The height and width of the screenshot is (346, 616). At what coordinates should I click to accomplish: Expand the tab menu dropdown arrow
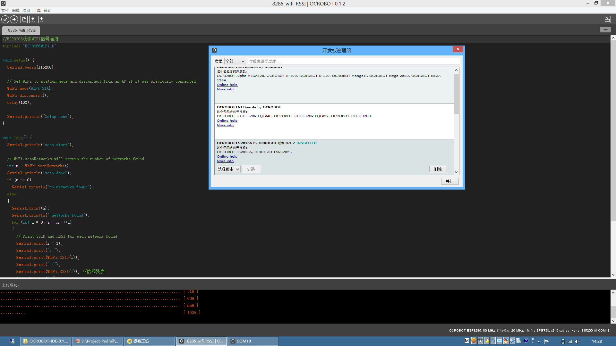pyautogui.click(x=605, y=30)
